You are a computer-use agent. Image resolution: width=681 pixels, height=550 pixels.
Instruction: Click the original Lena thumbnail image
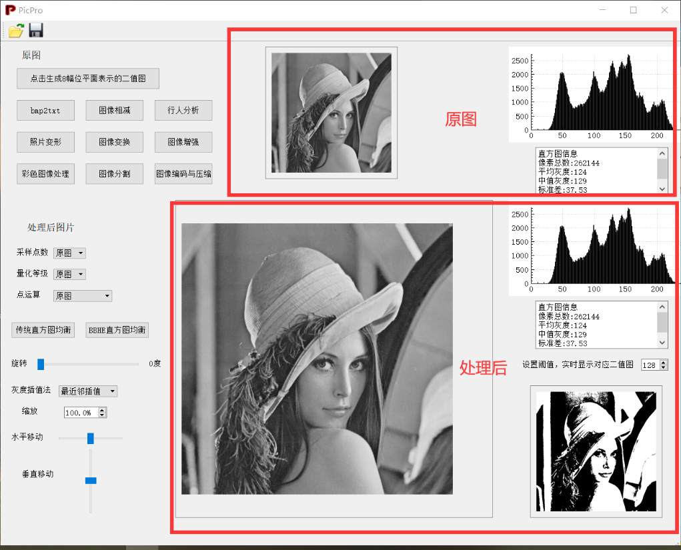[331, 113]
